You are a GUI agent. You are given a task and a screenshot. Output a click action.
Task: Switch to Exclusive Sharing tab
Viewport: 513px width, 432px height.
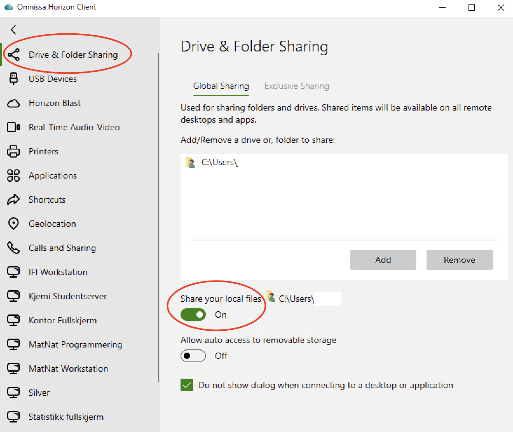tap(297, 86)
